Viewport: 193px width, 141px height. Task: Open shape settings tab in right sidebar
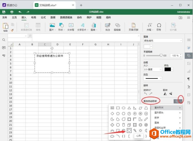[x=189, y=55]
